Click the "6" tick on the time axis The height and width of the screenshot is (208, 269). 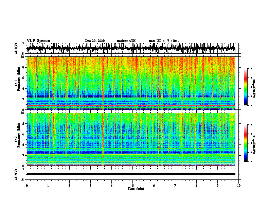click(x=154, y=186)
